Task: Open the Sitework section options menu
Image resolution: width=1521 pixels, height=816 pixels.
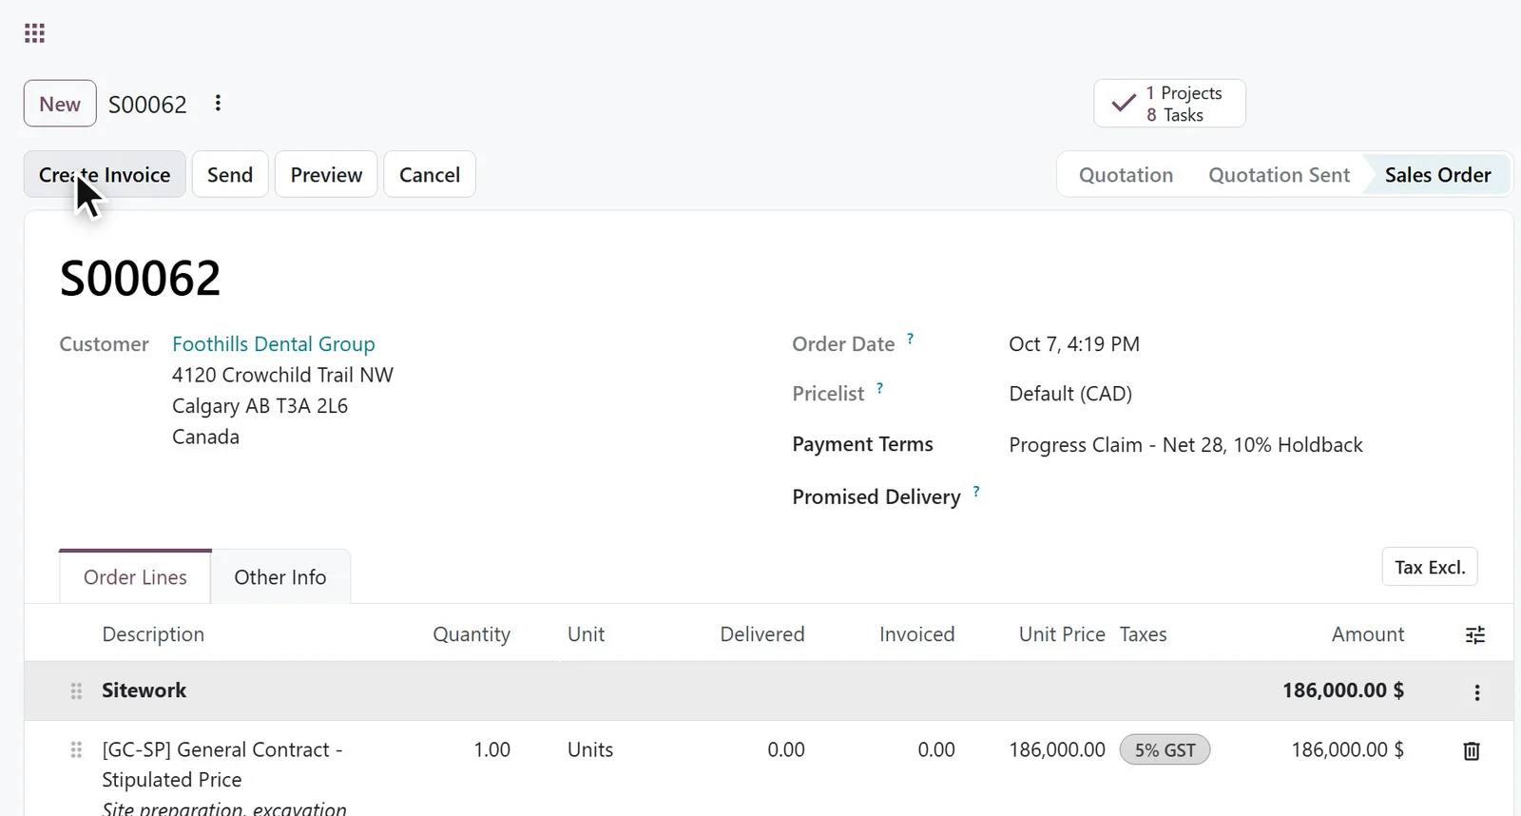Action: 1477,692
